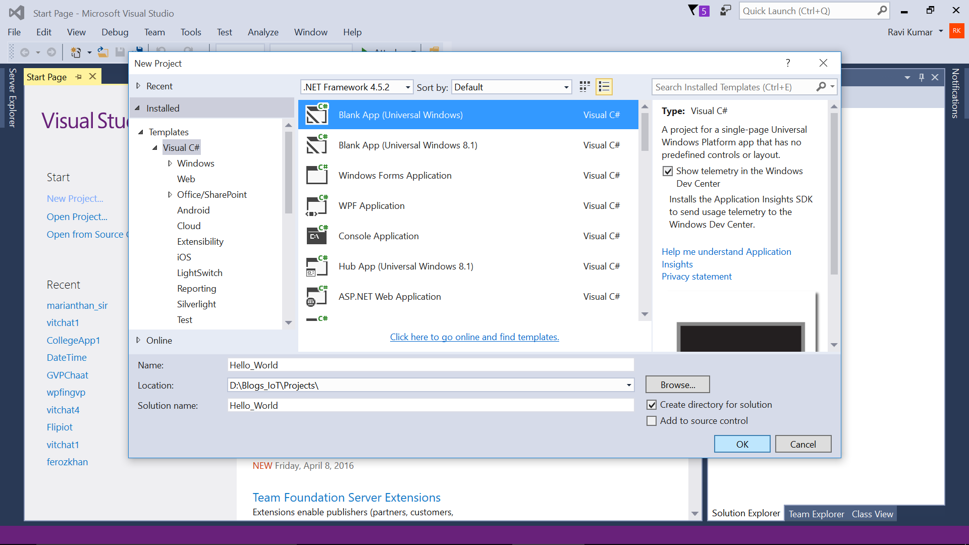Open recent project CollegeApp1 on Start Page

[x=73, y=340]
